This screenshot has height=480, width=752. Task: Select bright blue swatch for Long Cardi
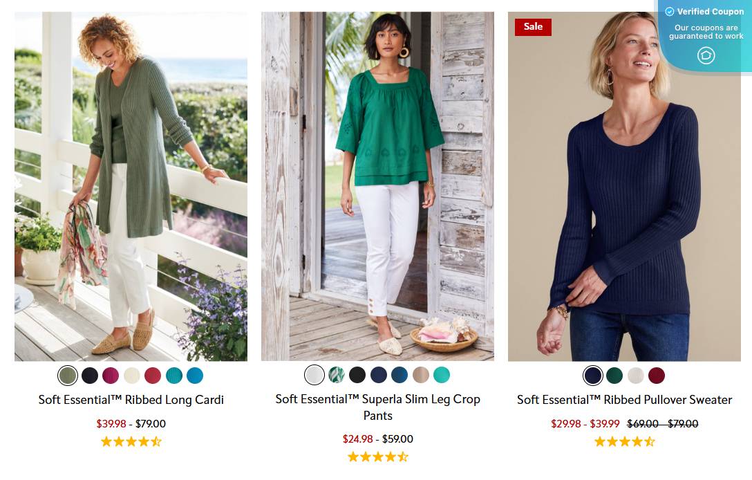click(x=195, y=376)
